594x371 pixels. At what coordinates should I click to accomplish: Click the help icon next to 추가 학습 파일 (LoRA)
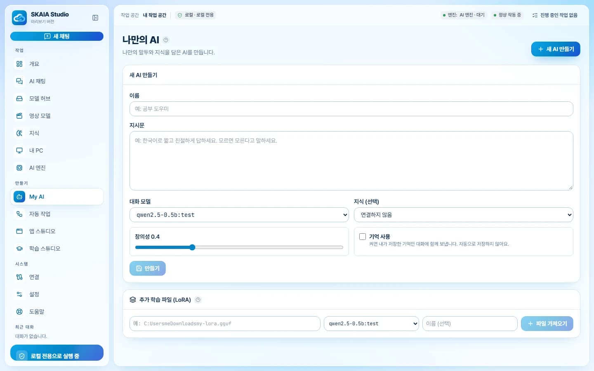[198, 300]
